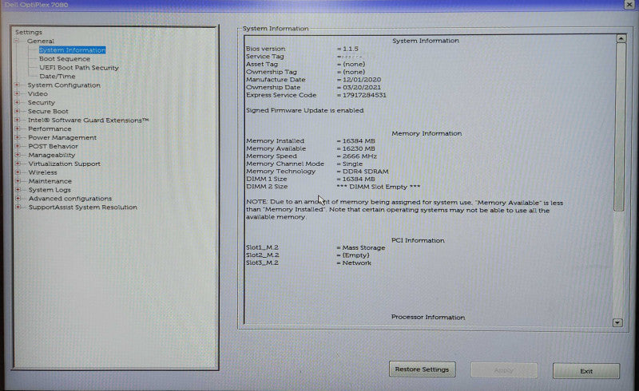Expand the POST Behavior node

point(17,146)
